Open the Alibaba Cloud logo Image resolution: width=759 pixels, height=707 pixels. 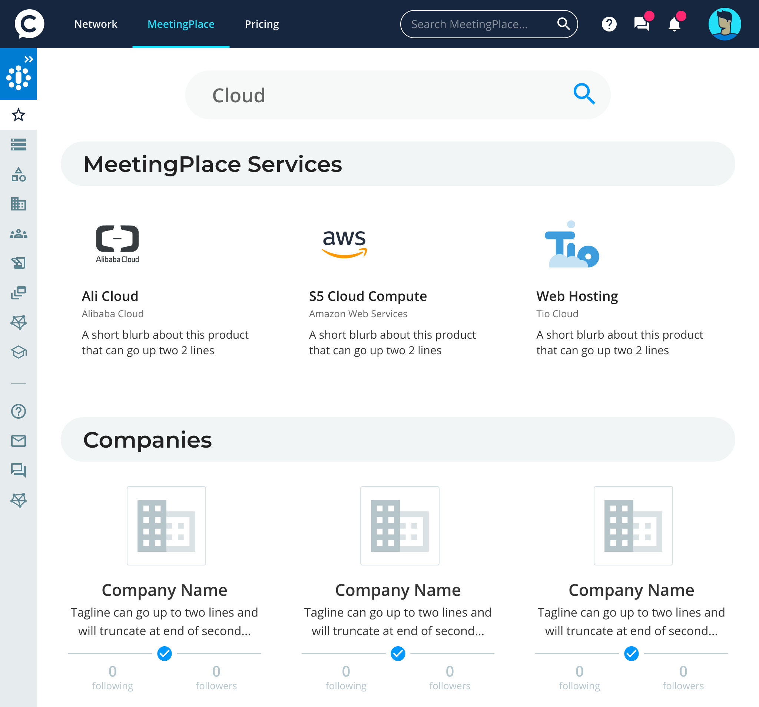tap(117, 244)
